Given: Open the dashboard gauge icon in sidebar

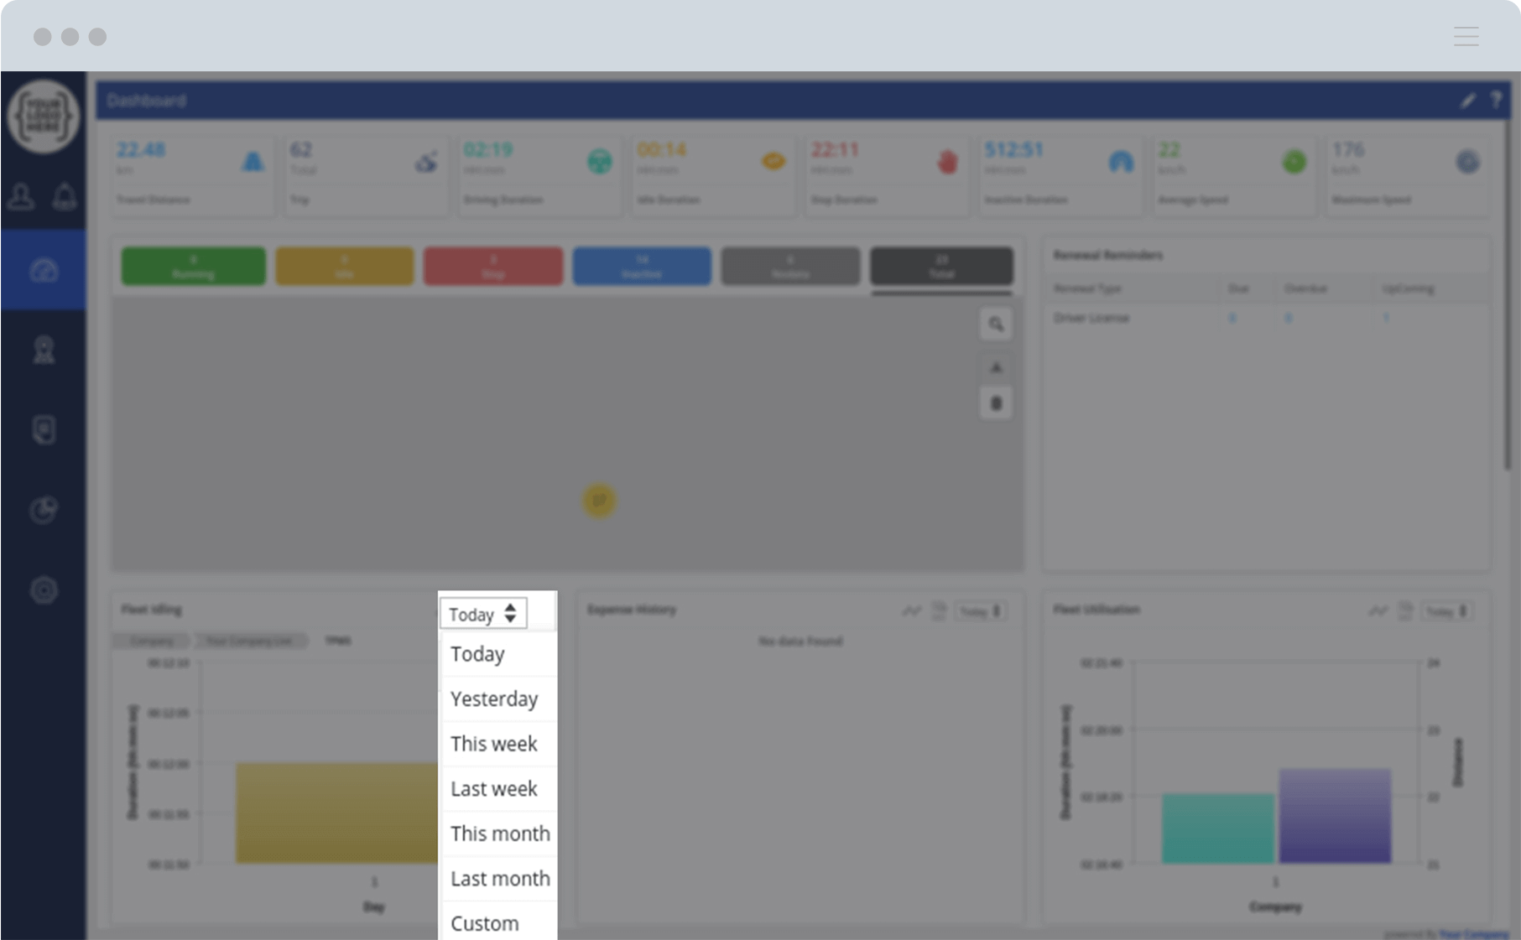Looking at the screenshot, I should click(x=44, y=270).
